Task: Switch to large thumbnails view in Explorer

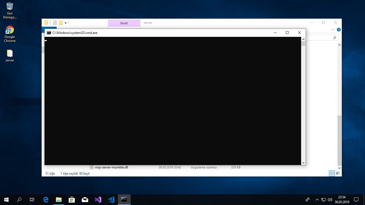Action: point(338,173)
